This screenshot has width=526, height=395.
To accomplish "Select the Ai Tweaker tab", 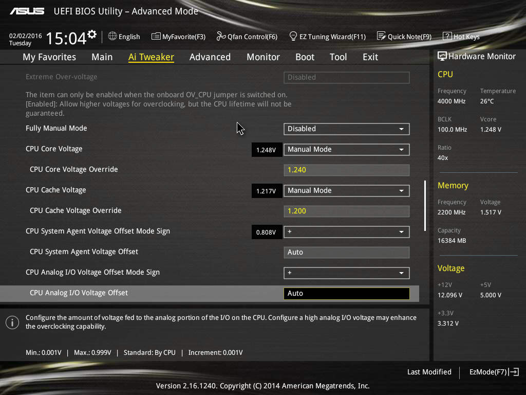I will click(x=151, y=57).
